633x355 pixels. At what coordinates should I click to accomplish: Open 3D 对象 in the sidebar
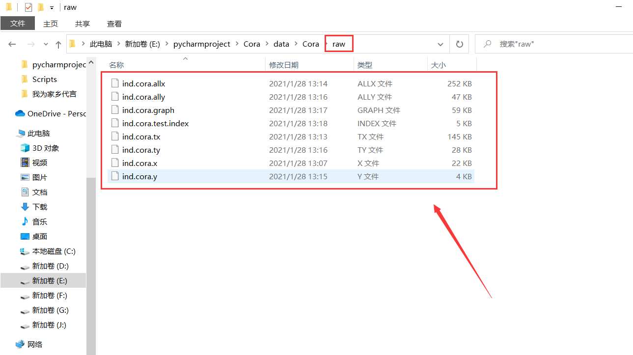coord(46,148)
